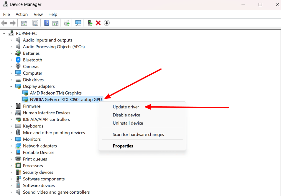Expand the Bluetooth category chevron

tap(11, 60)
